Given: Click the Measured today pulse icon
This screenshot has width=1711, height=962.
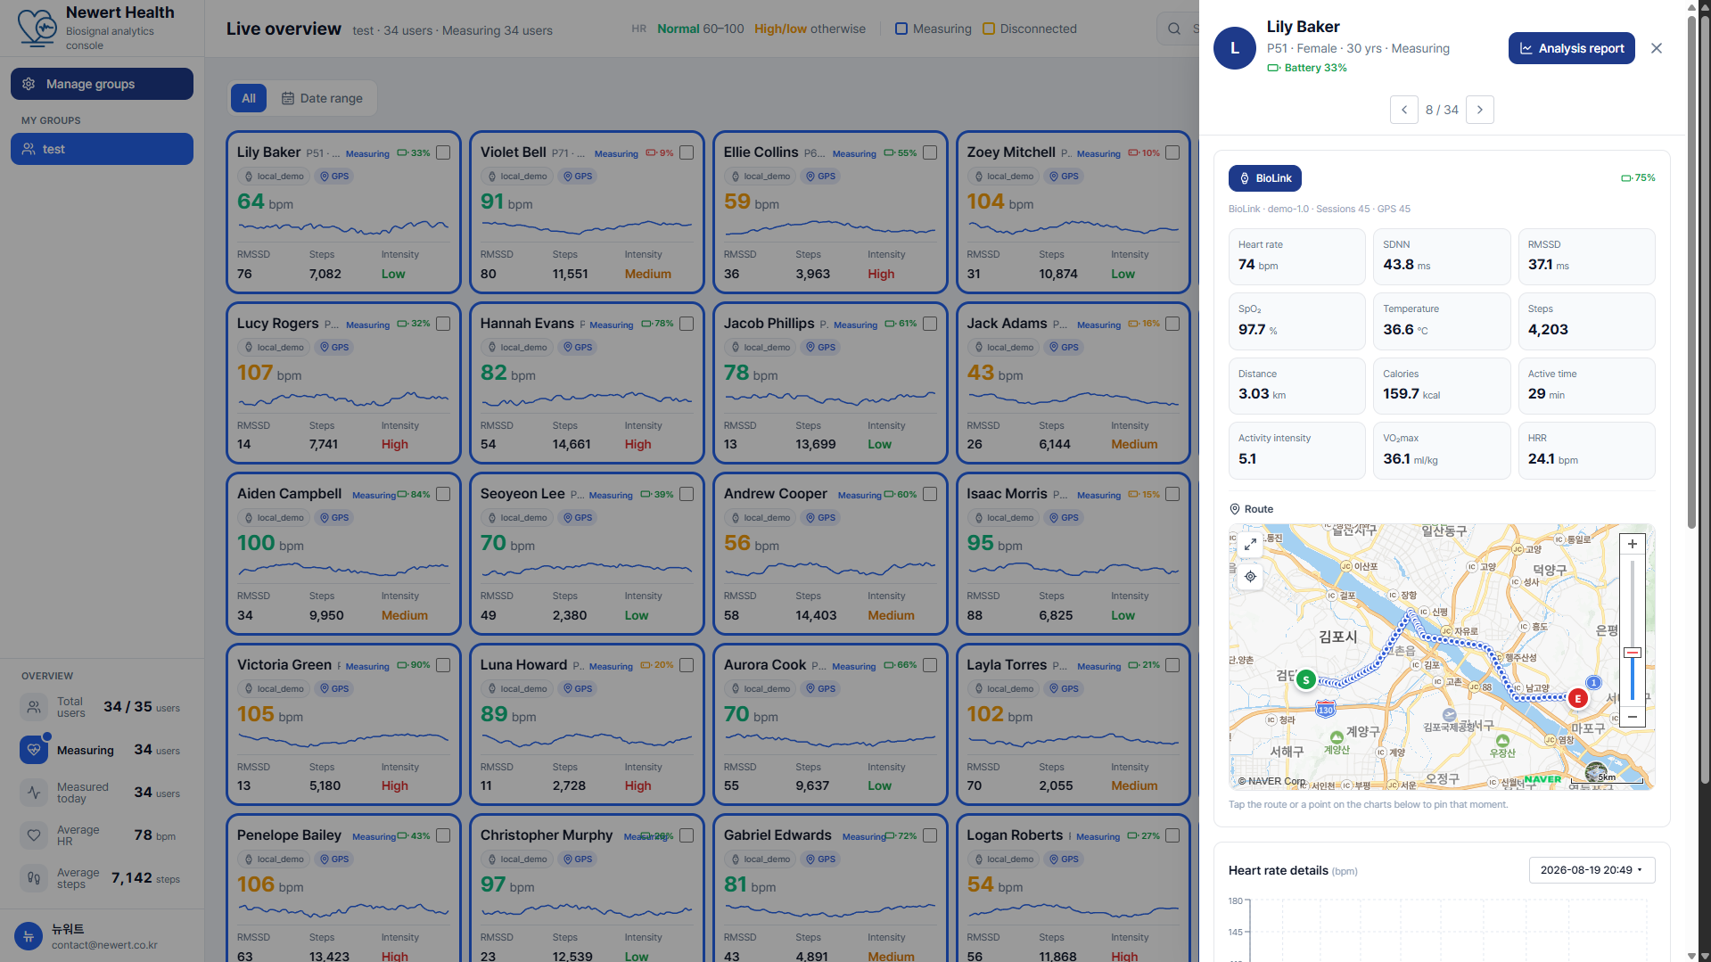Looking at the screenshot, I should (x=34, y=793).
